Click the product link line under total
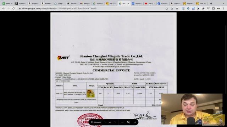Viewport: 227px width, 127px height. click(93, 110)
